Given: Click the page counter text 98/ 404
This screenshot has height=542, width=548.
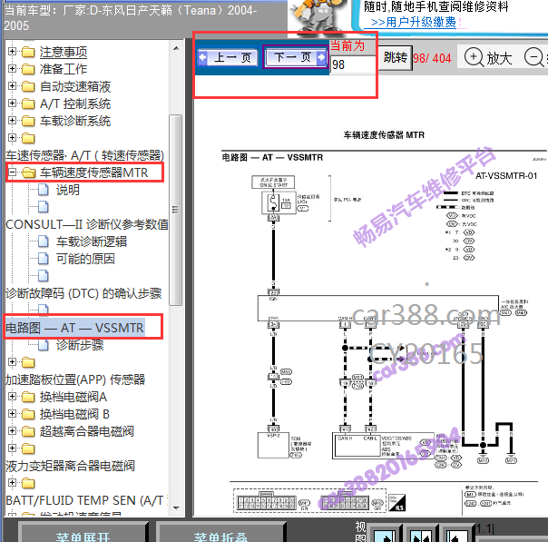Looking at the screenshot, I should 432,58.
